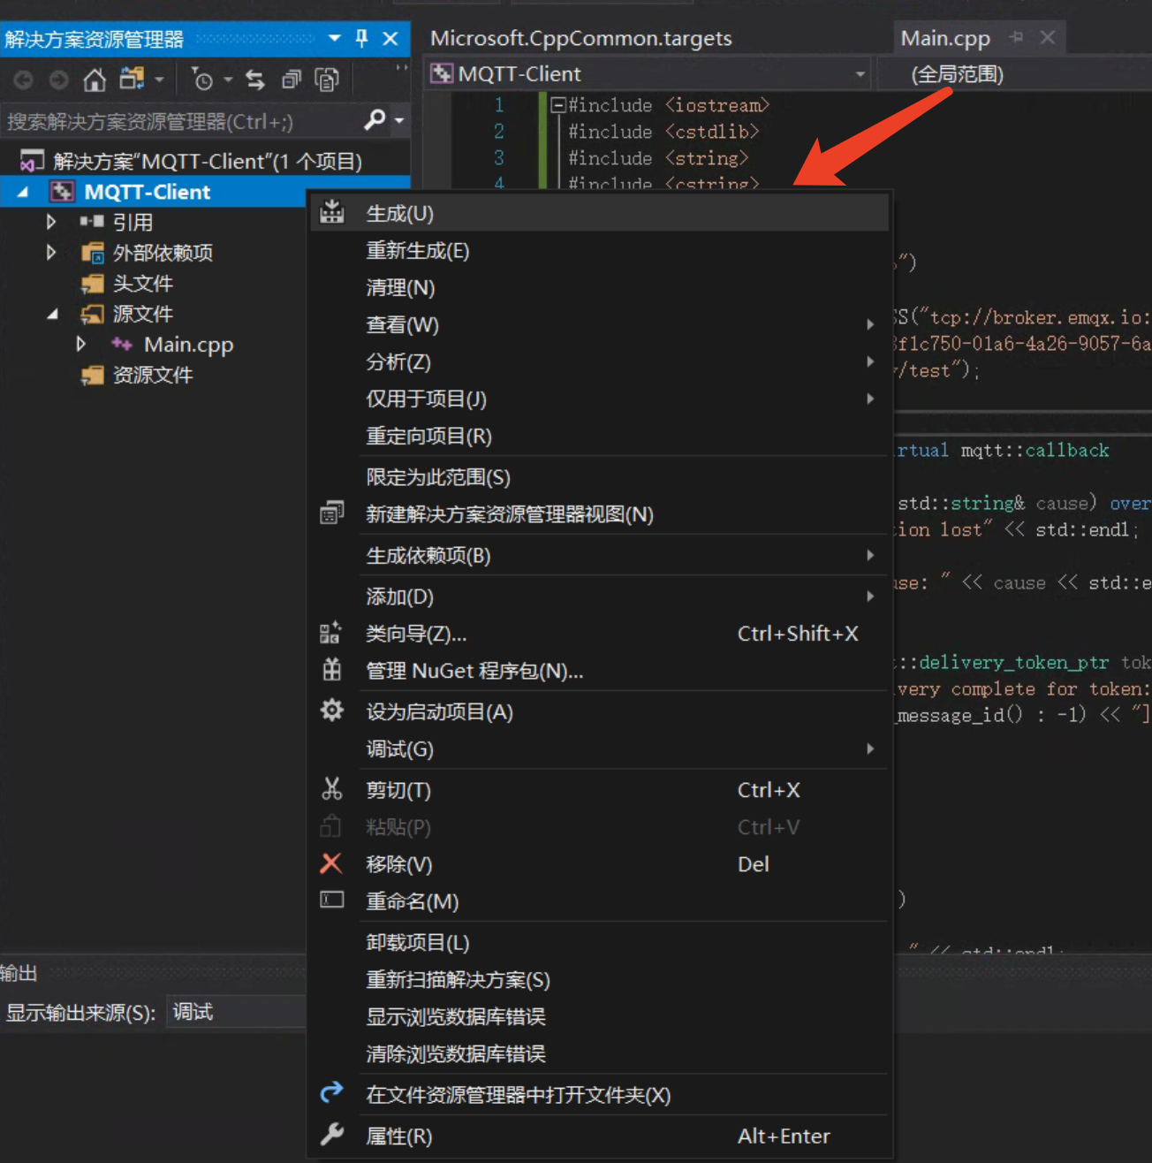Image resolution: width=1152 pixels, height=1163 pixels.
Task: Choose 移除(V) from context menu
Action: click(599, 864)
